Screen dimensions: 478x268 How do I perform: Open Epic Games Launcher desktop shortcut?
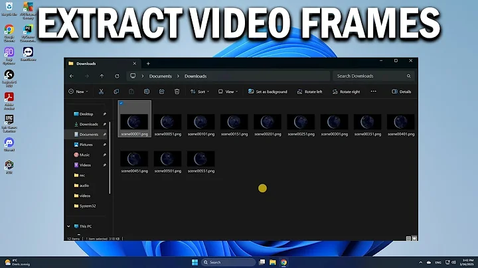[x=9, y=123]
